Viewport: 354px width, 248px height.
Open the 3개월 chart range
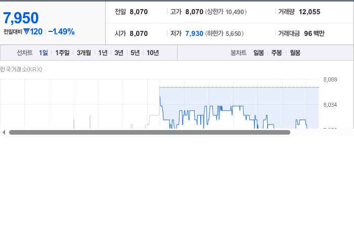(x=84, y=53)
